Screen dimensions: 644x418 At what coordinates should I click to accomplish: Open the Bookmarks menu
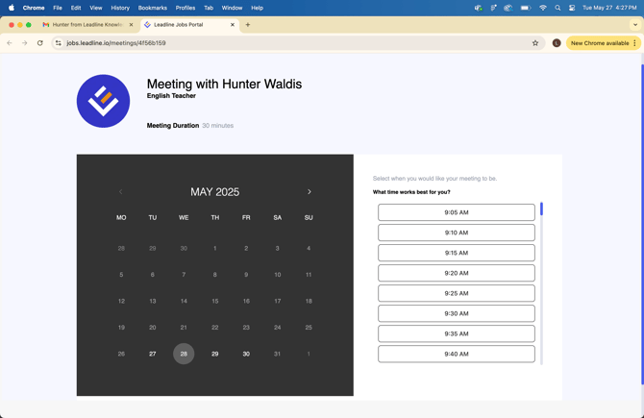click(x=152, y=8)
